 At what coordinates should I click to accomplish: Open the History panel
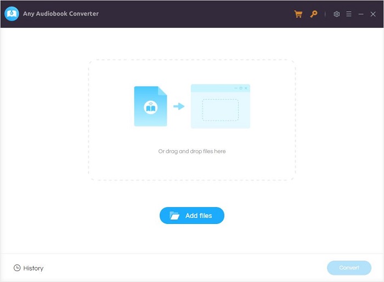coord(29,268)
